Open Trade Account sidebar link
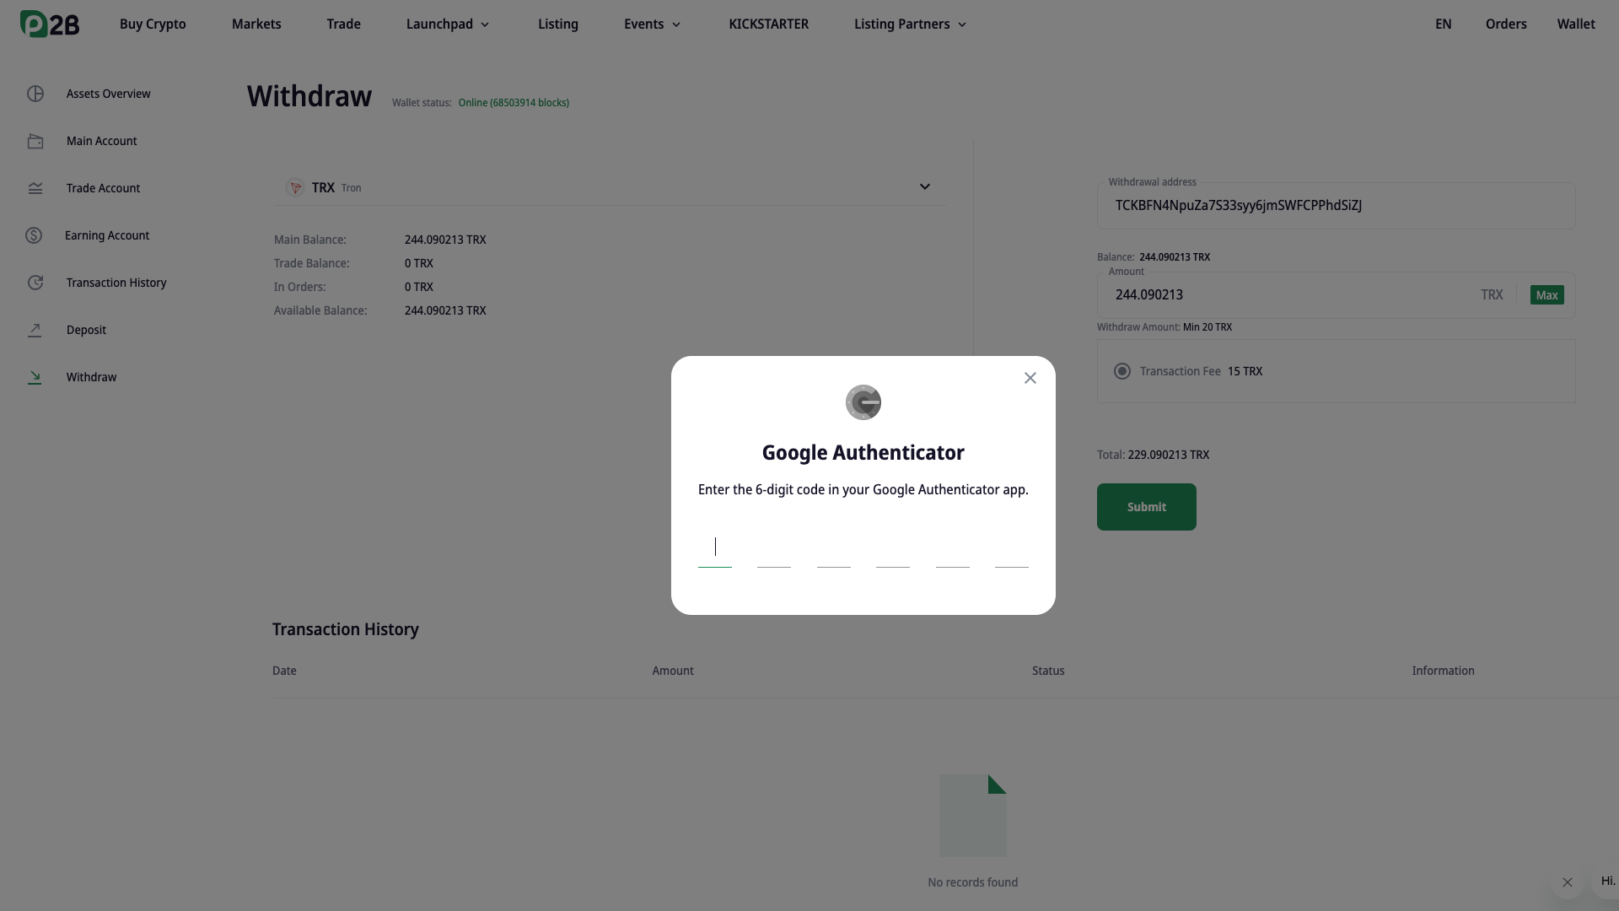 104,188
